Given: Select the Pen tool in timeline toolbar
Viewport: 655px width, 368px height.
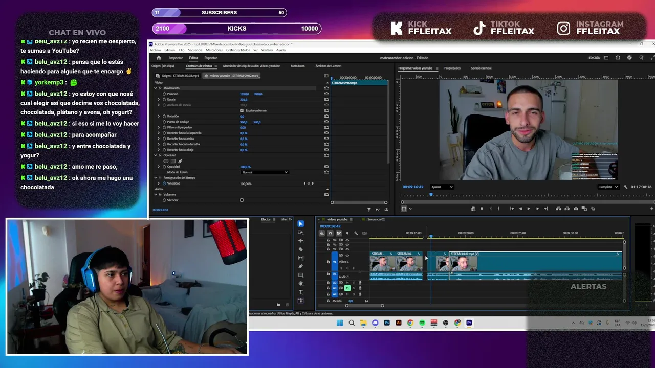Looking at the screenshot, I should click(x=300, y=266).
